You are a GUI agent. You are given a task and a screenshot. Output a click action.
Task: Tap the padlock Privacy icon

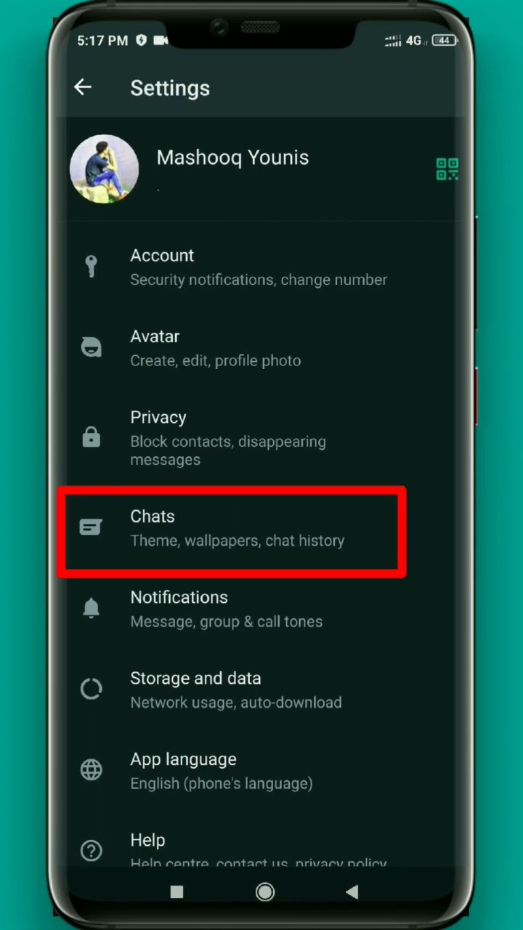pos(91,437)
